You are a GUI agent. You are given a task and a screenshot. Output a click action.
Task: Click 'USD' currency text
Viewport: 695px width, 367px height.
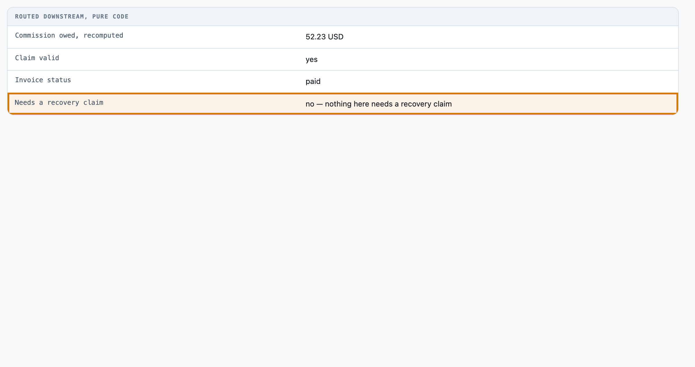click(336, 37)
